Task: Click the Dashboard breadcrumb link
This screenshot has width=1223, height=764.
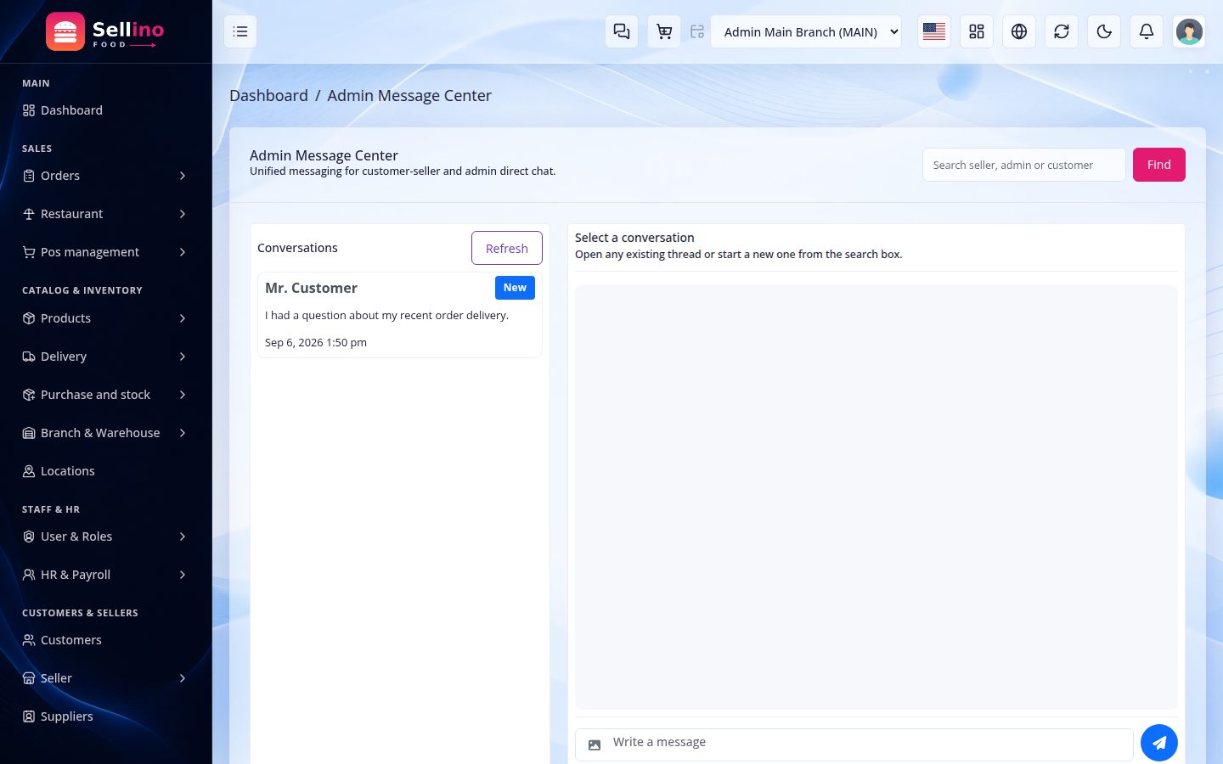Action: coord(268,96)
